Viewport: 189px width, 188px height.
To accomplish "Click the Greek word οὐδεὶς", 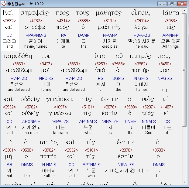I will point(30,99).
